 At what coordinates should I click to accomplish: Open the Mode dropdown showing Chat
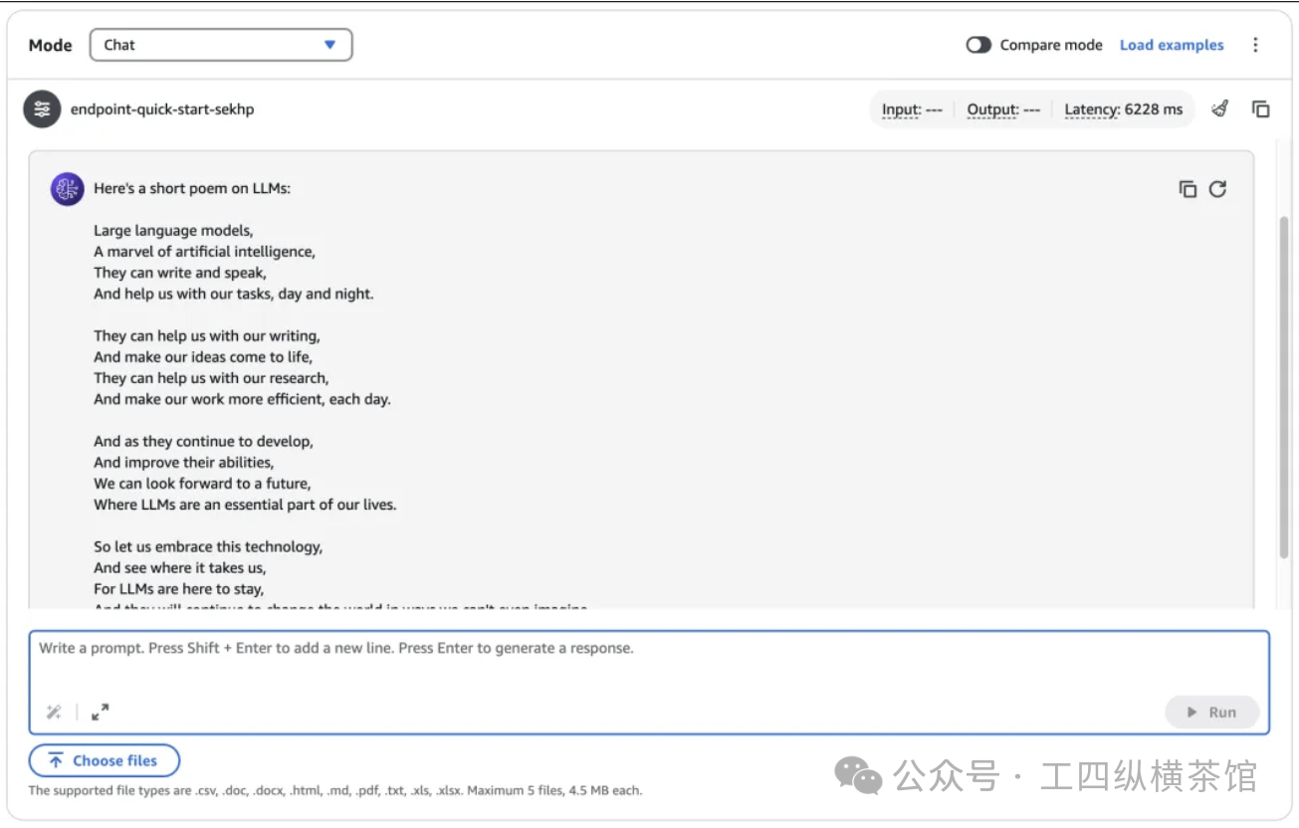[221, 45]
